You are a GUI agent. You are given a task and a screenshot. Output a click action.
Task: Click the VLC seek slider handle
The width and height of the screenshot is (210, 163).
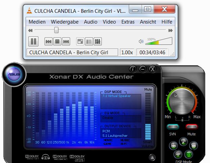(56, 30)
